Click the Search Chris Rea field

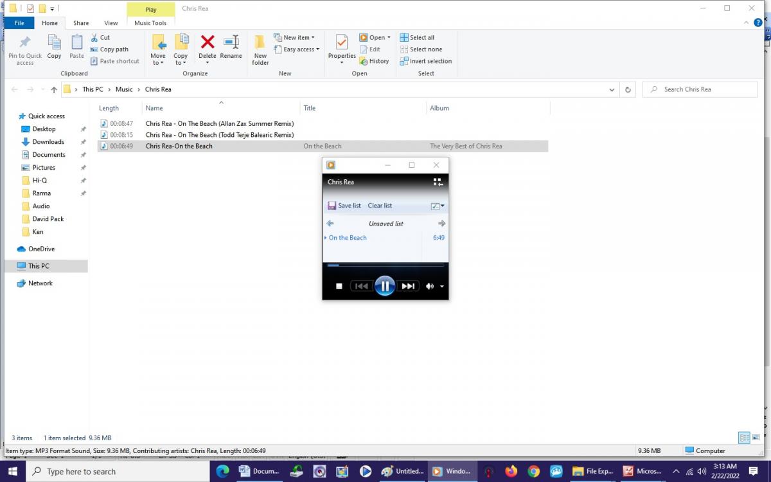click(x=700, y=89)
